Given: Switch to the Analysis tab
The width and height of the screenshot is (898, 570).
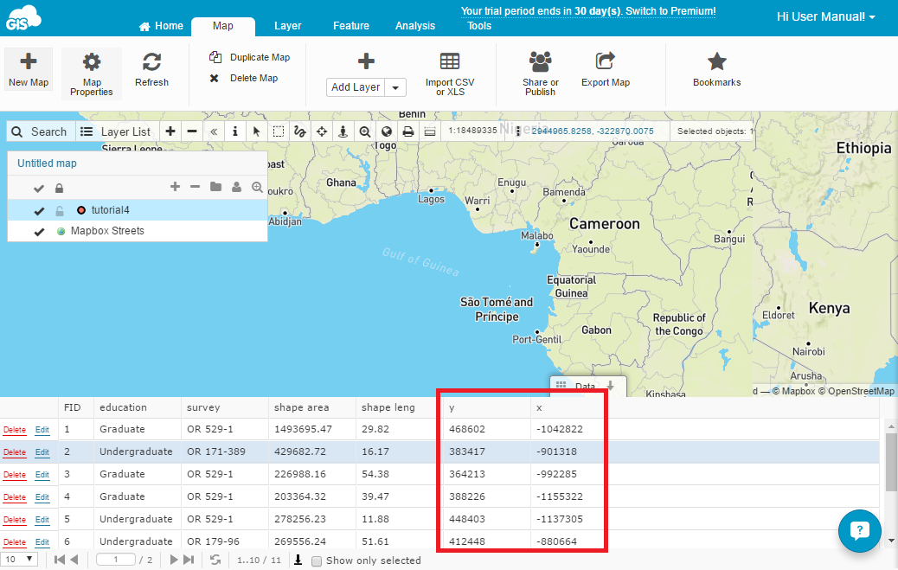Looking at the screenshot, I should tap(415, 26).
